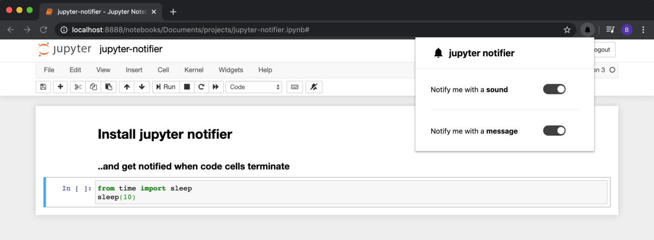Image resolution: width=654 pixels, height=240 pixels.
Task: Reload the current page
Action: (43, 30)
